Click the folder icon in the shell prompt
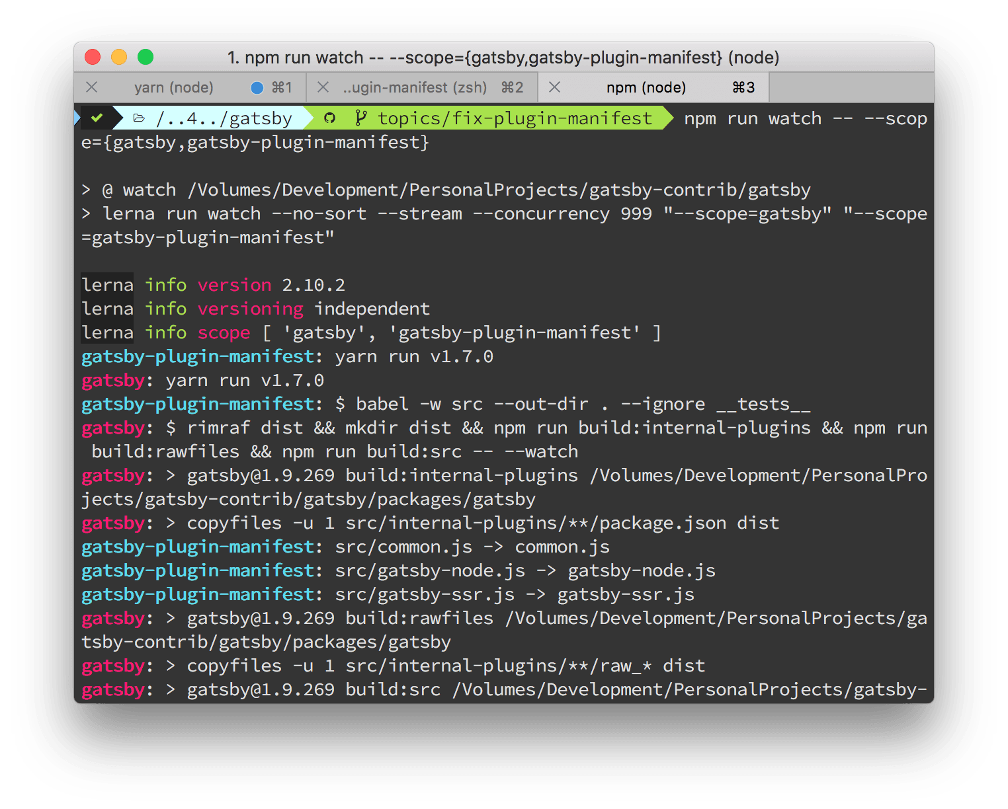 [x=139, y=118]
